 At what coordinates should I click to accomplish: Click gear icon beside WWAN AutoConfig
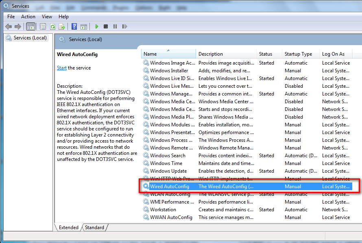(x=146, y=217)
